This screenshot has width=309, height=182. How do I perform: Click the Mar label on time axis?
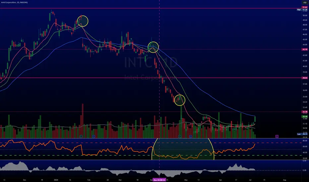click(120, 180)
